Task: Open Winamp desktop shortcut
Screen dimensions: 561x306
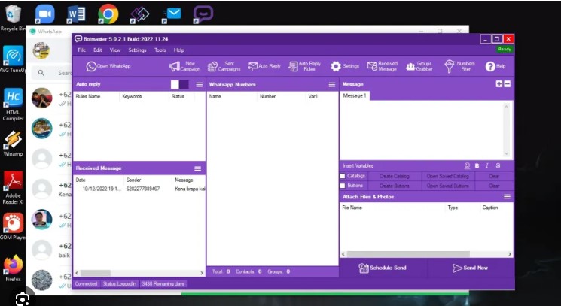Action: (13, 144)
